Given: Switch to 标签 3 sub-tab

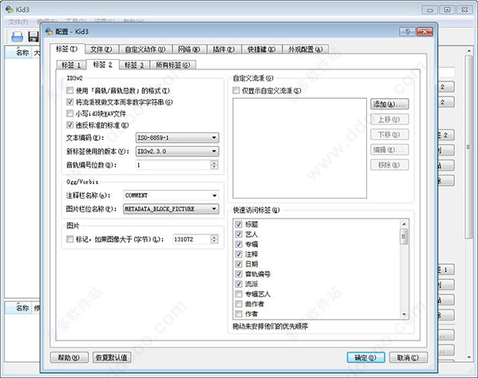Looking at the screenshot, I should [x=134, y=65].
